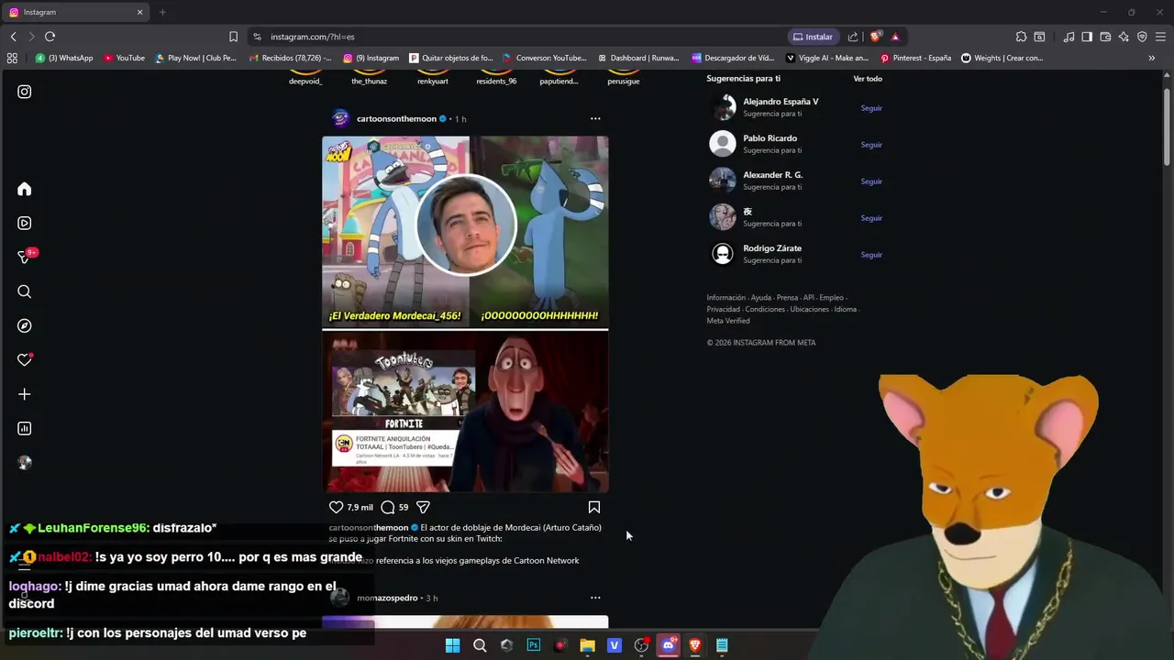Follow Rodrigo Zárate via Seguir
This screenshot has height=660, width=1174.
pos(871,255)
